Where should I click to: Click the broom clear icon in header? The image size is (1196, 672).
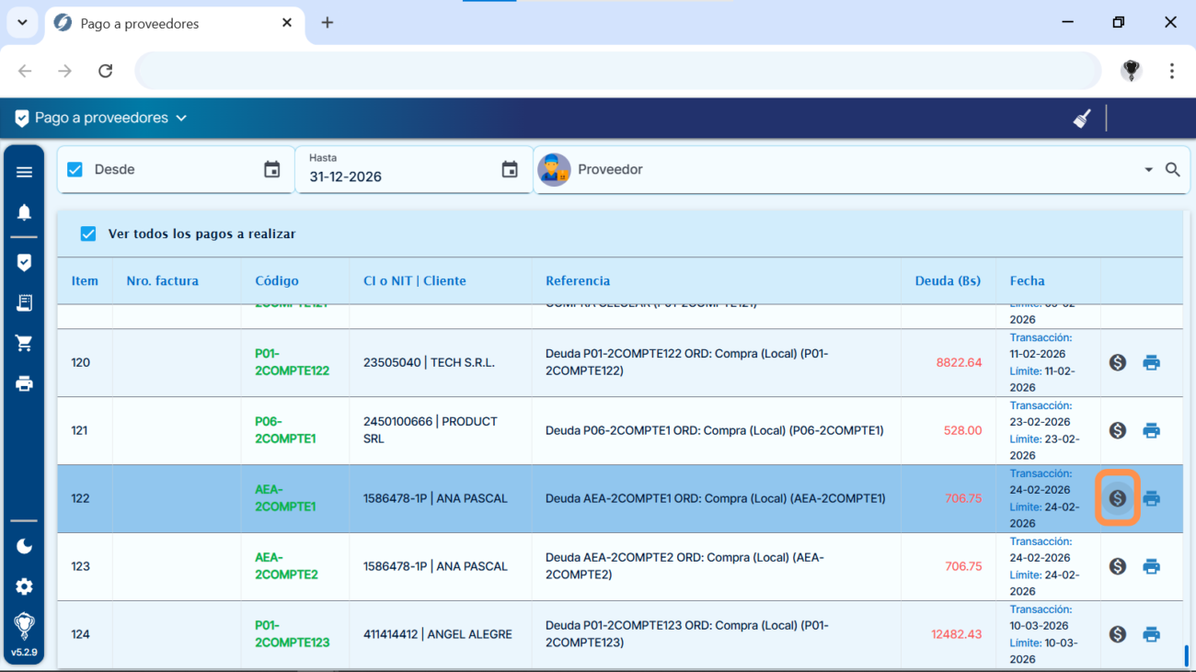point(1082,119)
